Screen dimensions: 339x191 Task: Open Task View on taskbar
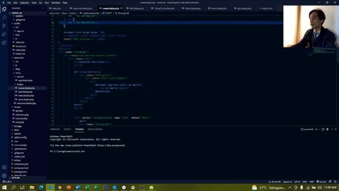tap(22, 187)
